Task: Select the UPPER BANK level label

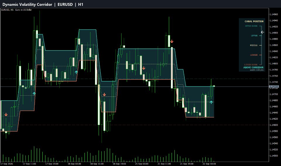Action: (251, 26)
